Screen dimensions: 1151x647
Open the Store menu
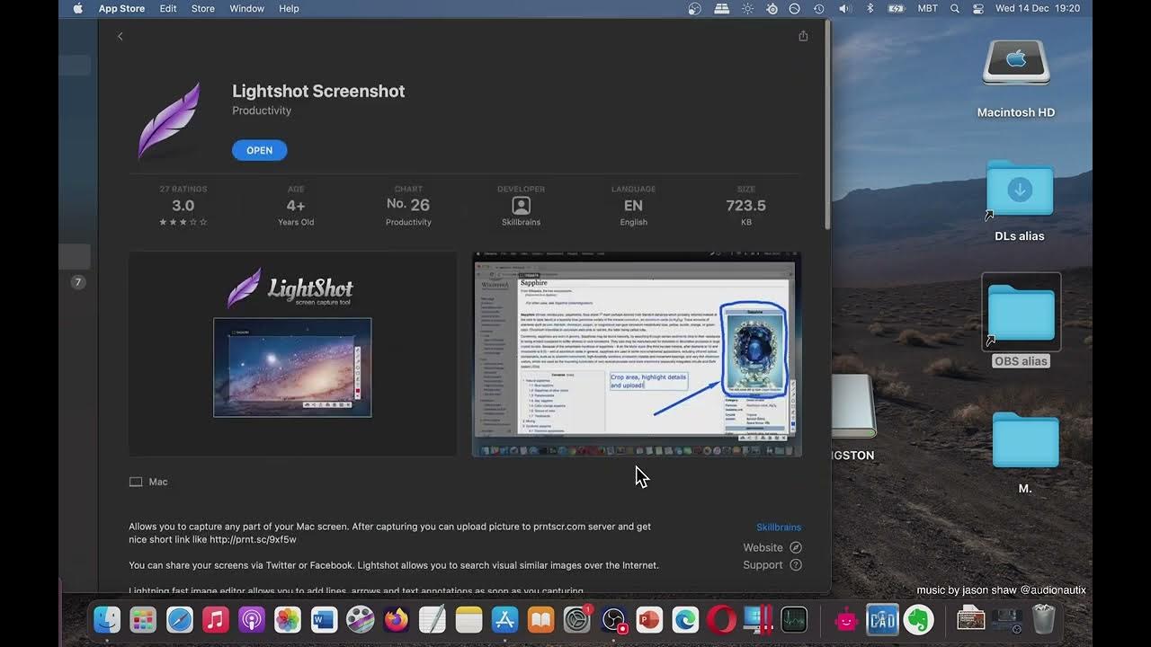tap(203, 8)
